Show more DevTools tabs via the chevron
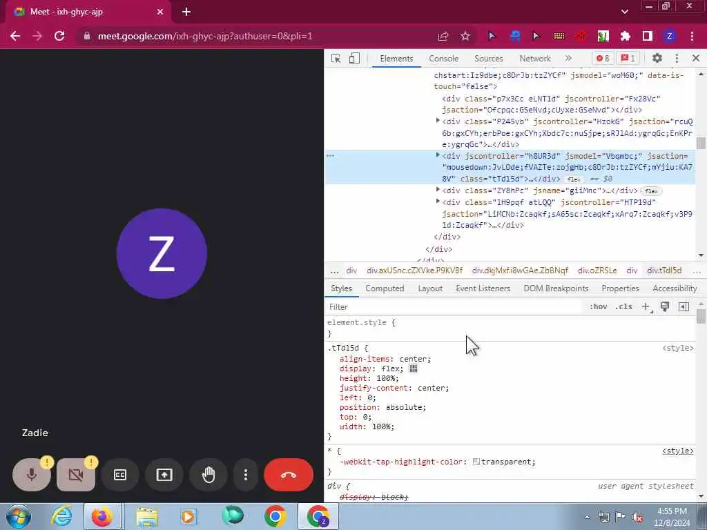This screenshot has width=707, height=530. pos(569,58)
